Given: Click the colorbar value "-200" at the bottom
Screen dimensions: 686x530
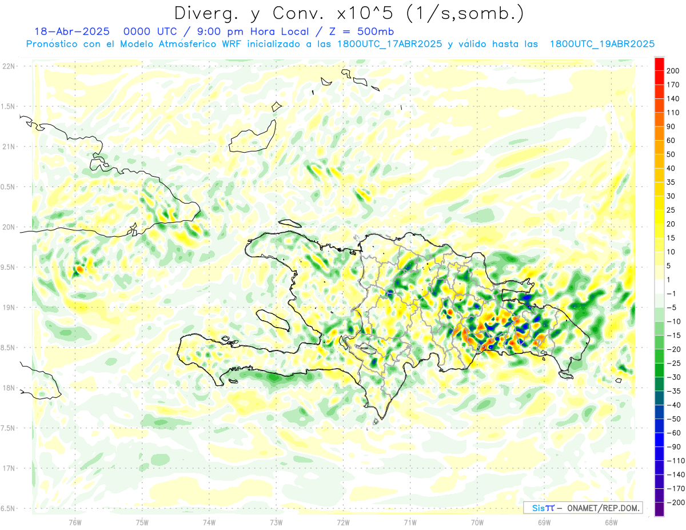Looking at the screenshot, I should pyautogui.click(x=677, y=503).
